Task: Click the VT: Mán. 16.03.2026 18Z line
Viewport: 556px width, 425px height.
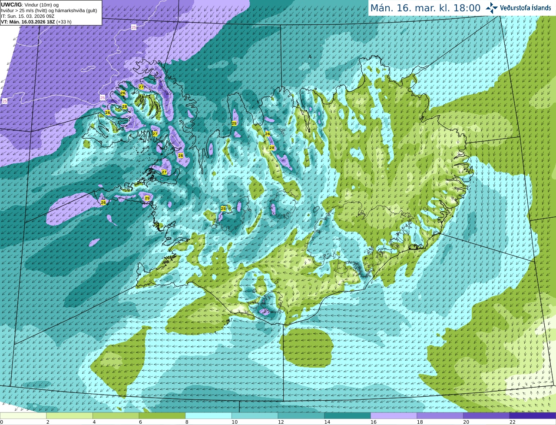Action: tap(36, 21)
